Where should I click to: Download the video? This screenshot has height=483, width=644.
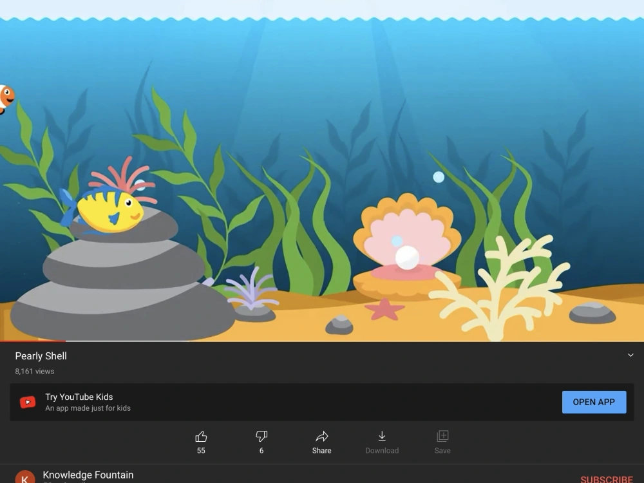click(x=382, y=442)
